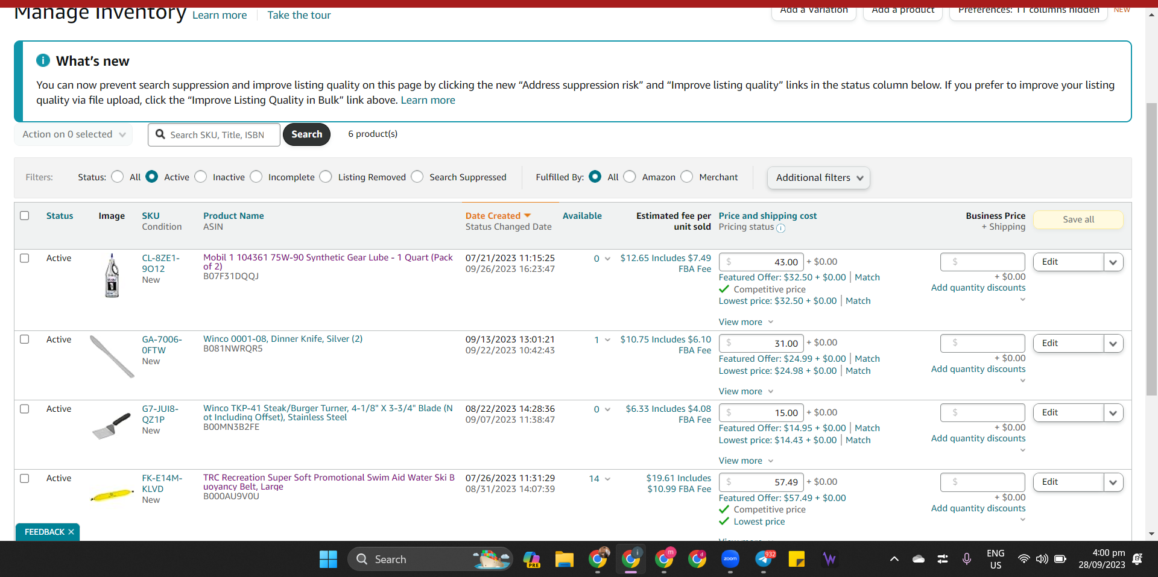
Task: Expand View more for Mobil 1 pricing
Action: [746, 322]
